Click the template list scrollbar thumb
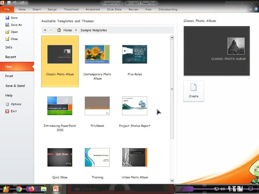Image resolution: width=259 pixels, height=194 pixels. pos(172,89)
